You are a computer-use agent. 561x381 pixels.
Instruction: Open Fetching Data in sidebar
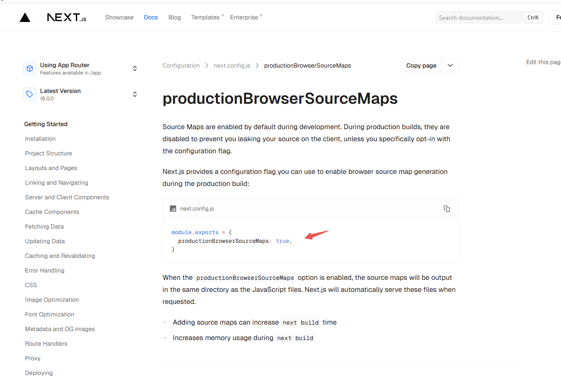(44, 226)
